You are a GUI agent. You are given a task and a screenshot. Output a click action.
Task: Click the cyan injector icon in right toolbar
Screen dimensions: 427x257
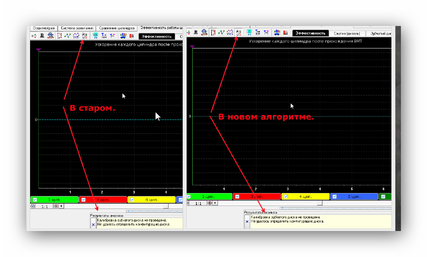click(x=249, y=32)
